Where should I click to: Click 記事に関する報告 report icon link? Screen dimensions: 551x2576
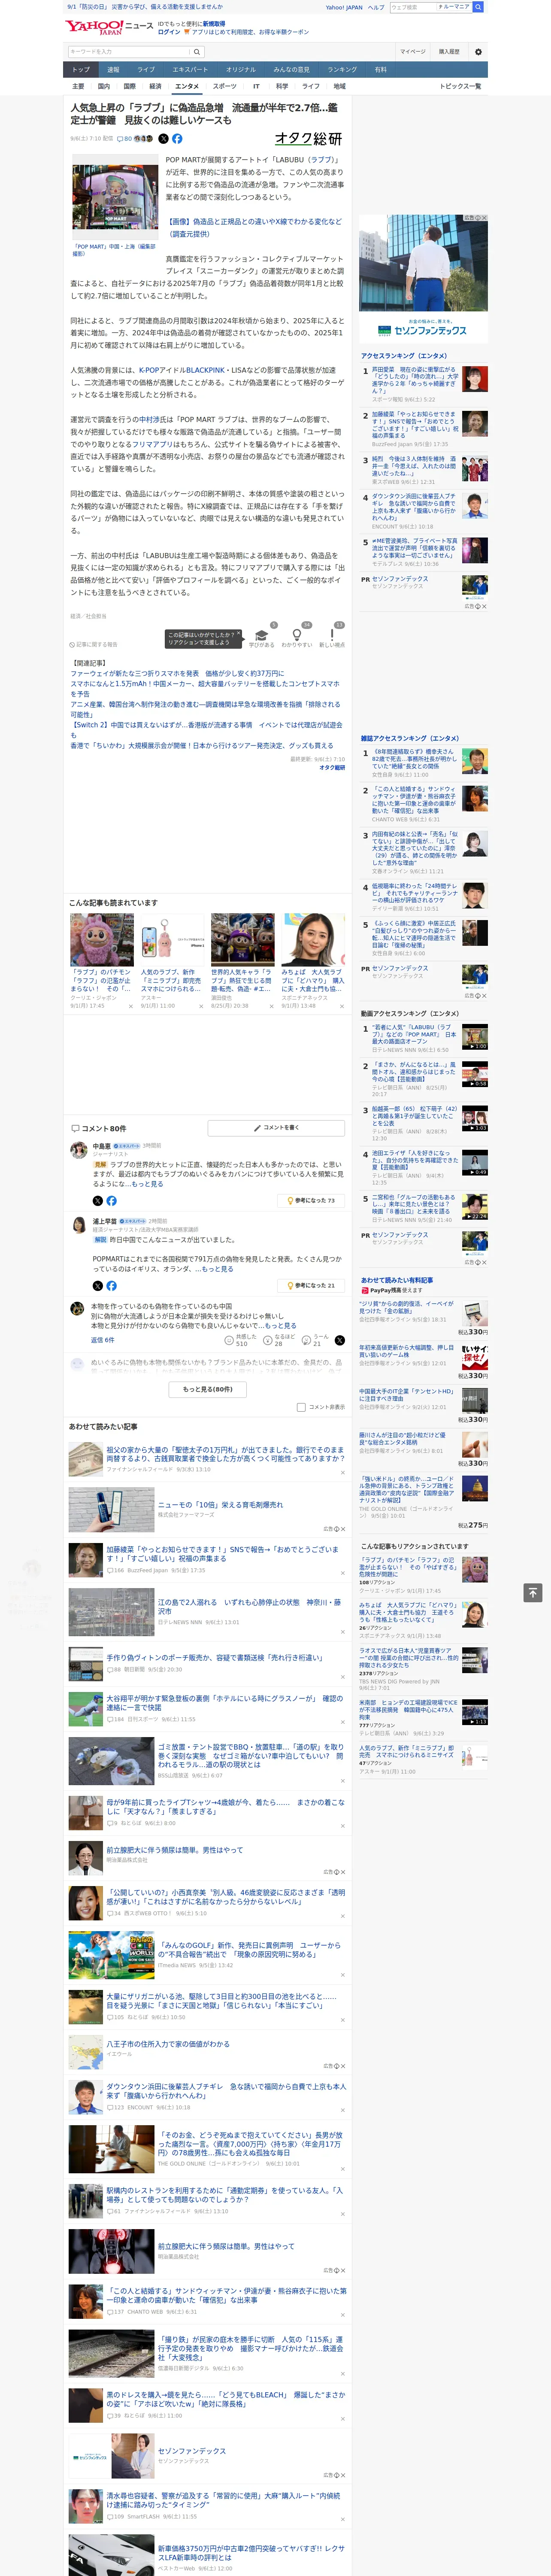pos(94,645)
